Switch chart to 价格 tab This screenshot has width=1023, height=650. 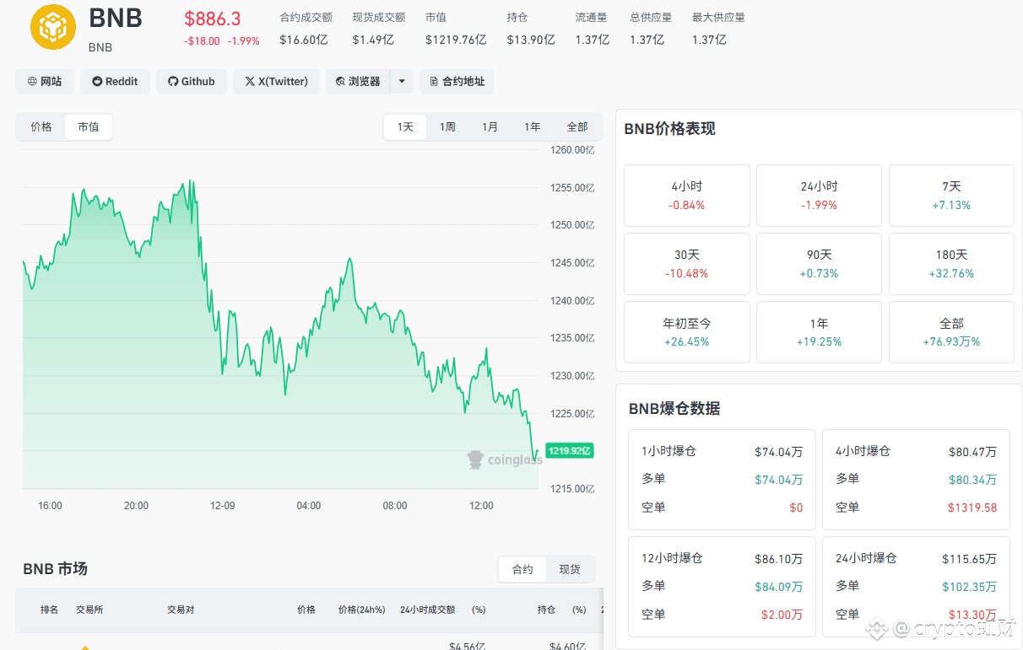tap(41, 127)
